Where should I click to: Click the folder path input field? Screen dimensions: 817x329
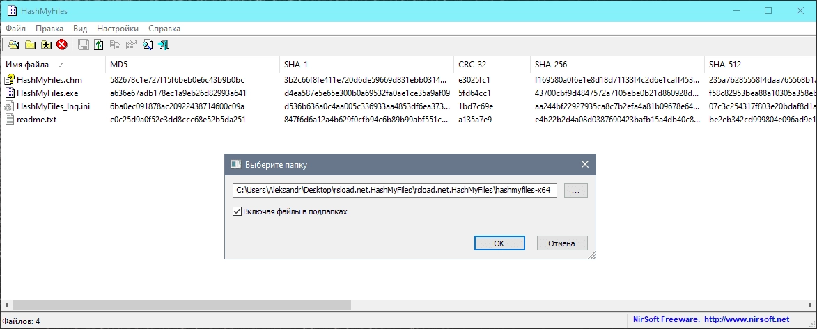(x=395, y=191)
